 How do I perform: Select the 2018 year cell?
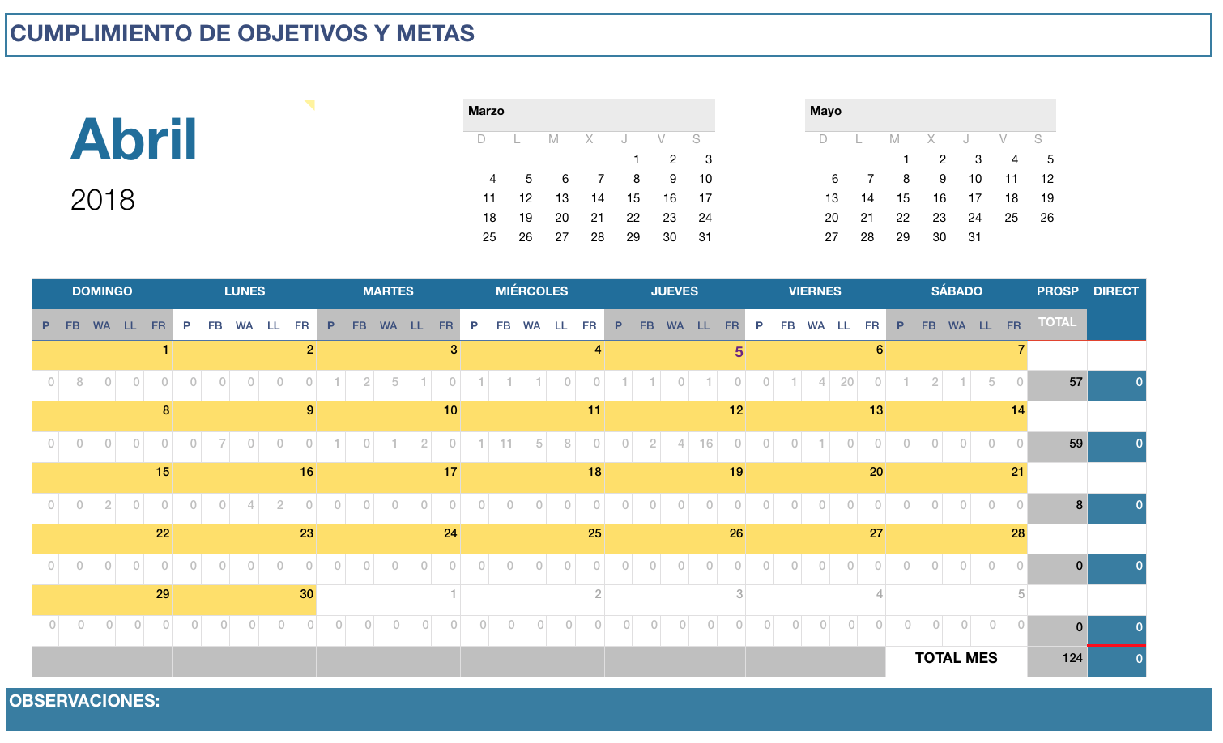(103, 200)
